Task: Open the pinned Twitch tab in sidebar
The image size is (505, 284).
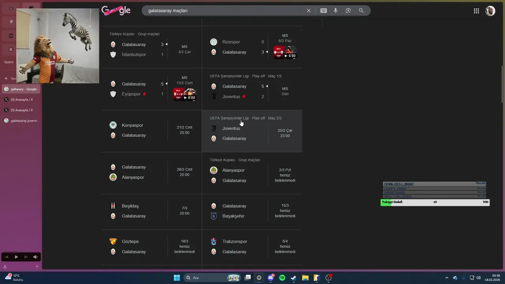Action: coord(11,22)
